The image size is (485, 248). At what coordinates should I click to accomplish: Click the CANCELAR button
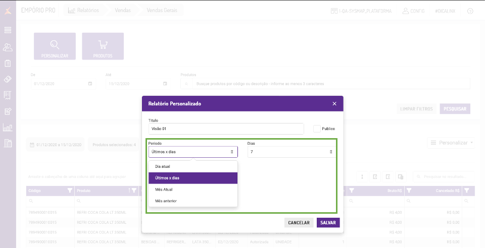(299, 223)
